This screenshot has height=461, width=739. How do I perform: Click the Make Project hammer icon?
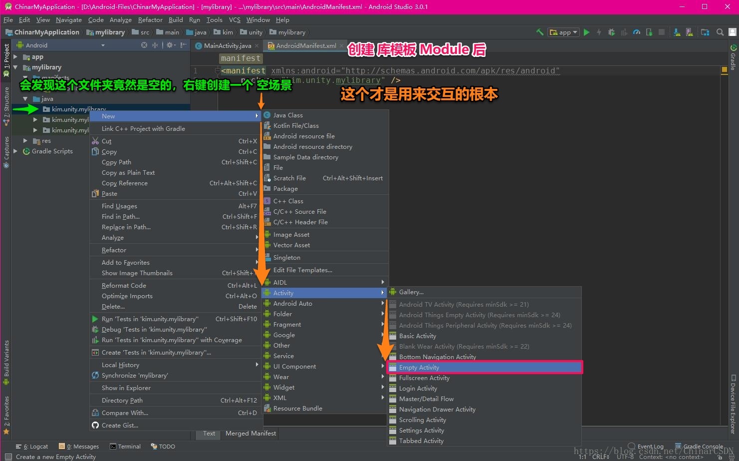coord(540,32)
